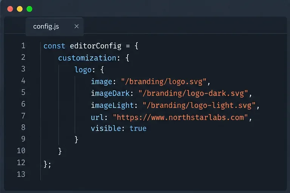Click line number 3 in the gutter
Image resolution: width=290 pixels, height=193 pixels.
tap(23, 69)
